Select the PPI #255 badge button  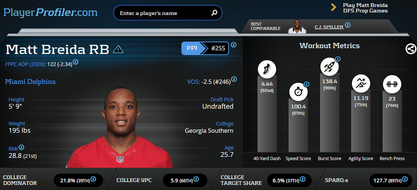pyautogui.click(x=205, y=48)
